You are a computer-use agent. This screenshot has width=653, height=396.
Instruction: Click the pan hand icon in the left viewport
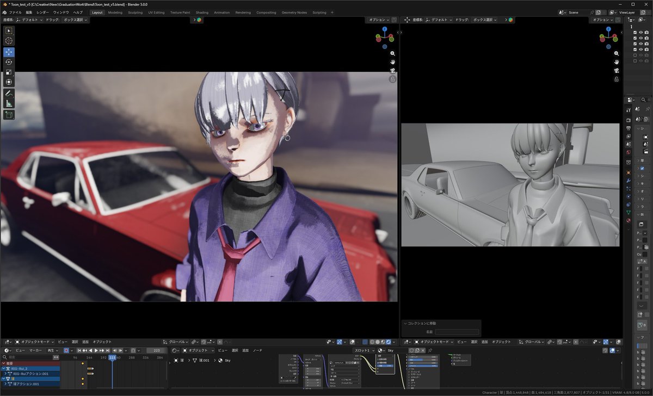pyautogui.click(x=392, y=62)
